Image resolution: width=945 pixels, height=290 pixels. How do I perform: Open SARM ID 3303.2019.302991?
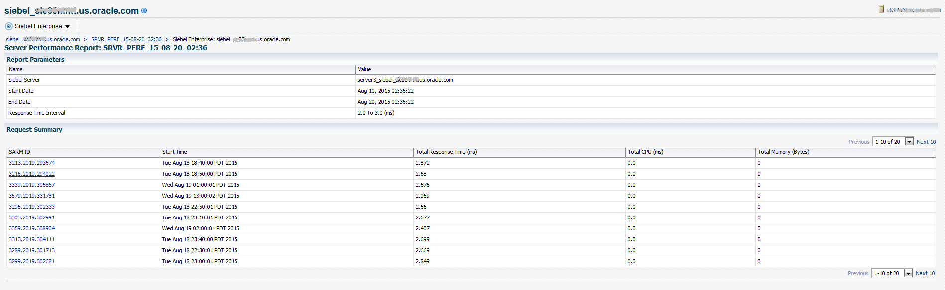pyautogui.click(x=32, y=217)
